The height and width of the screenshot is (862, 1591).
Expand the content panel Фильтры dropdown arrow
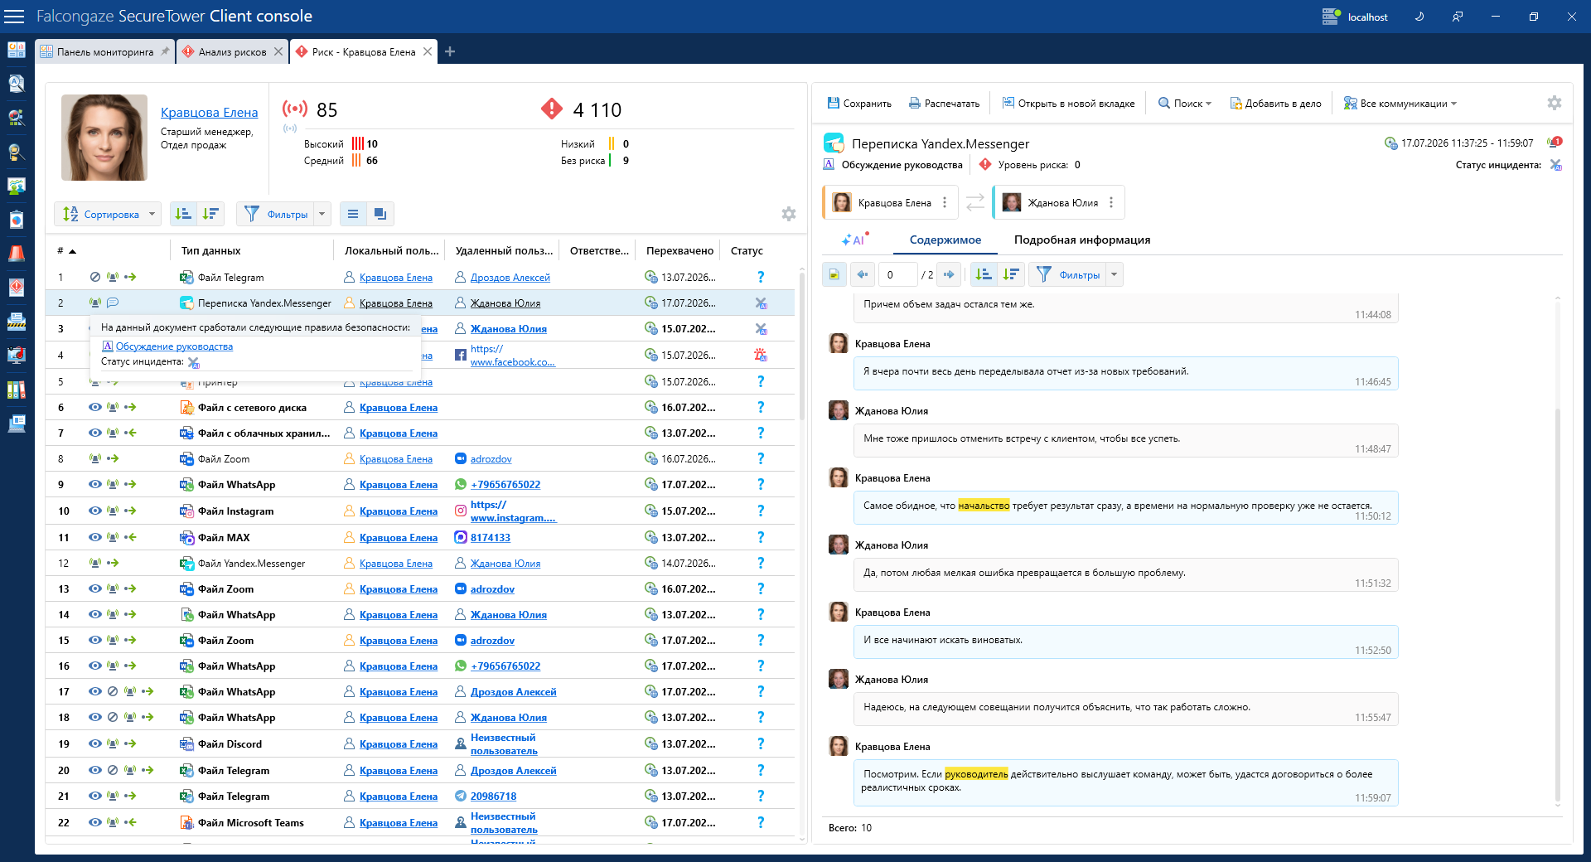1115,274
